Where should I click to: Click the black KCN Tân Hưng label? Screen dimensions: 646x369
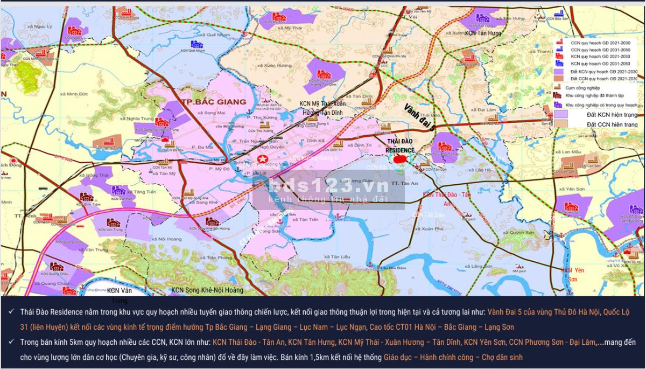click(x=483, y=33)
